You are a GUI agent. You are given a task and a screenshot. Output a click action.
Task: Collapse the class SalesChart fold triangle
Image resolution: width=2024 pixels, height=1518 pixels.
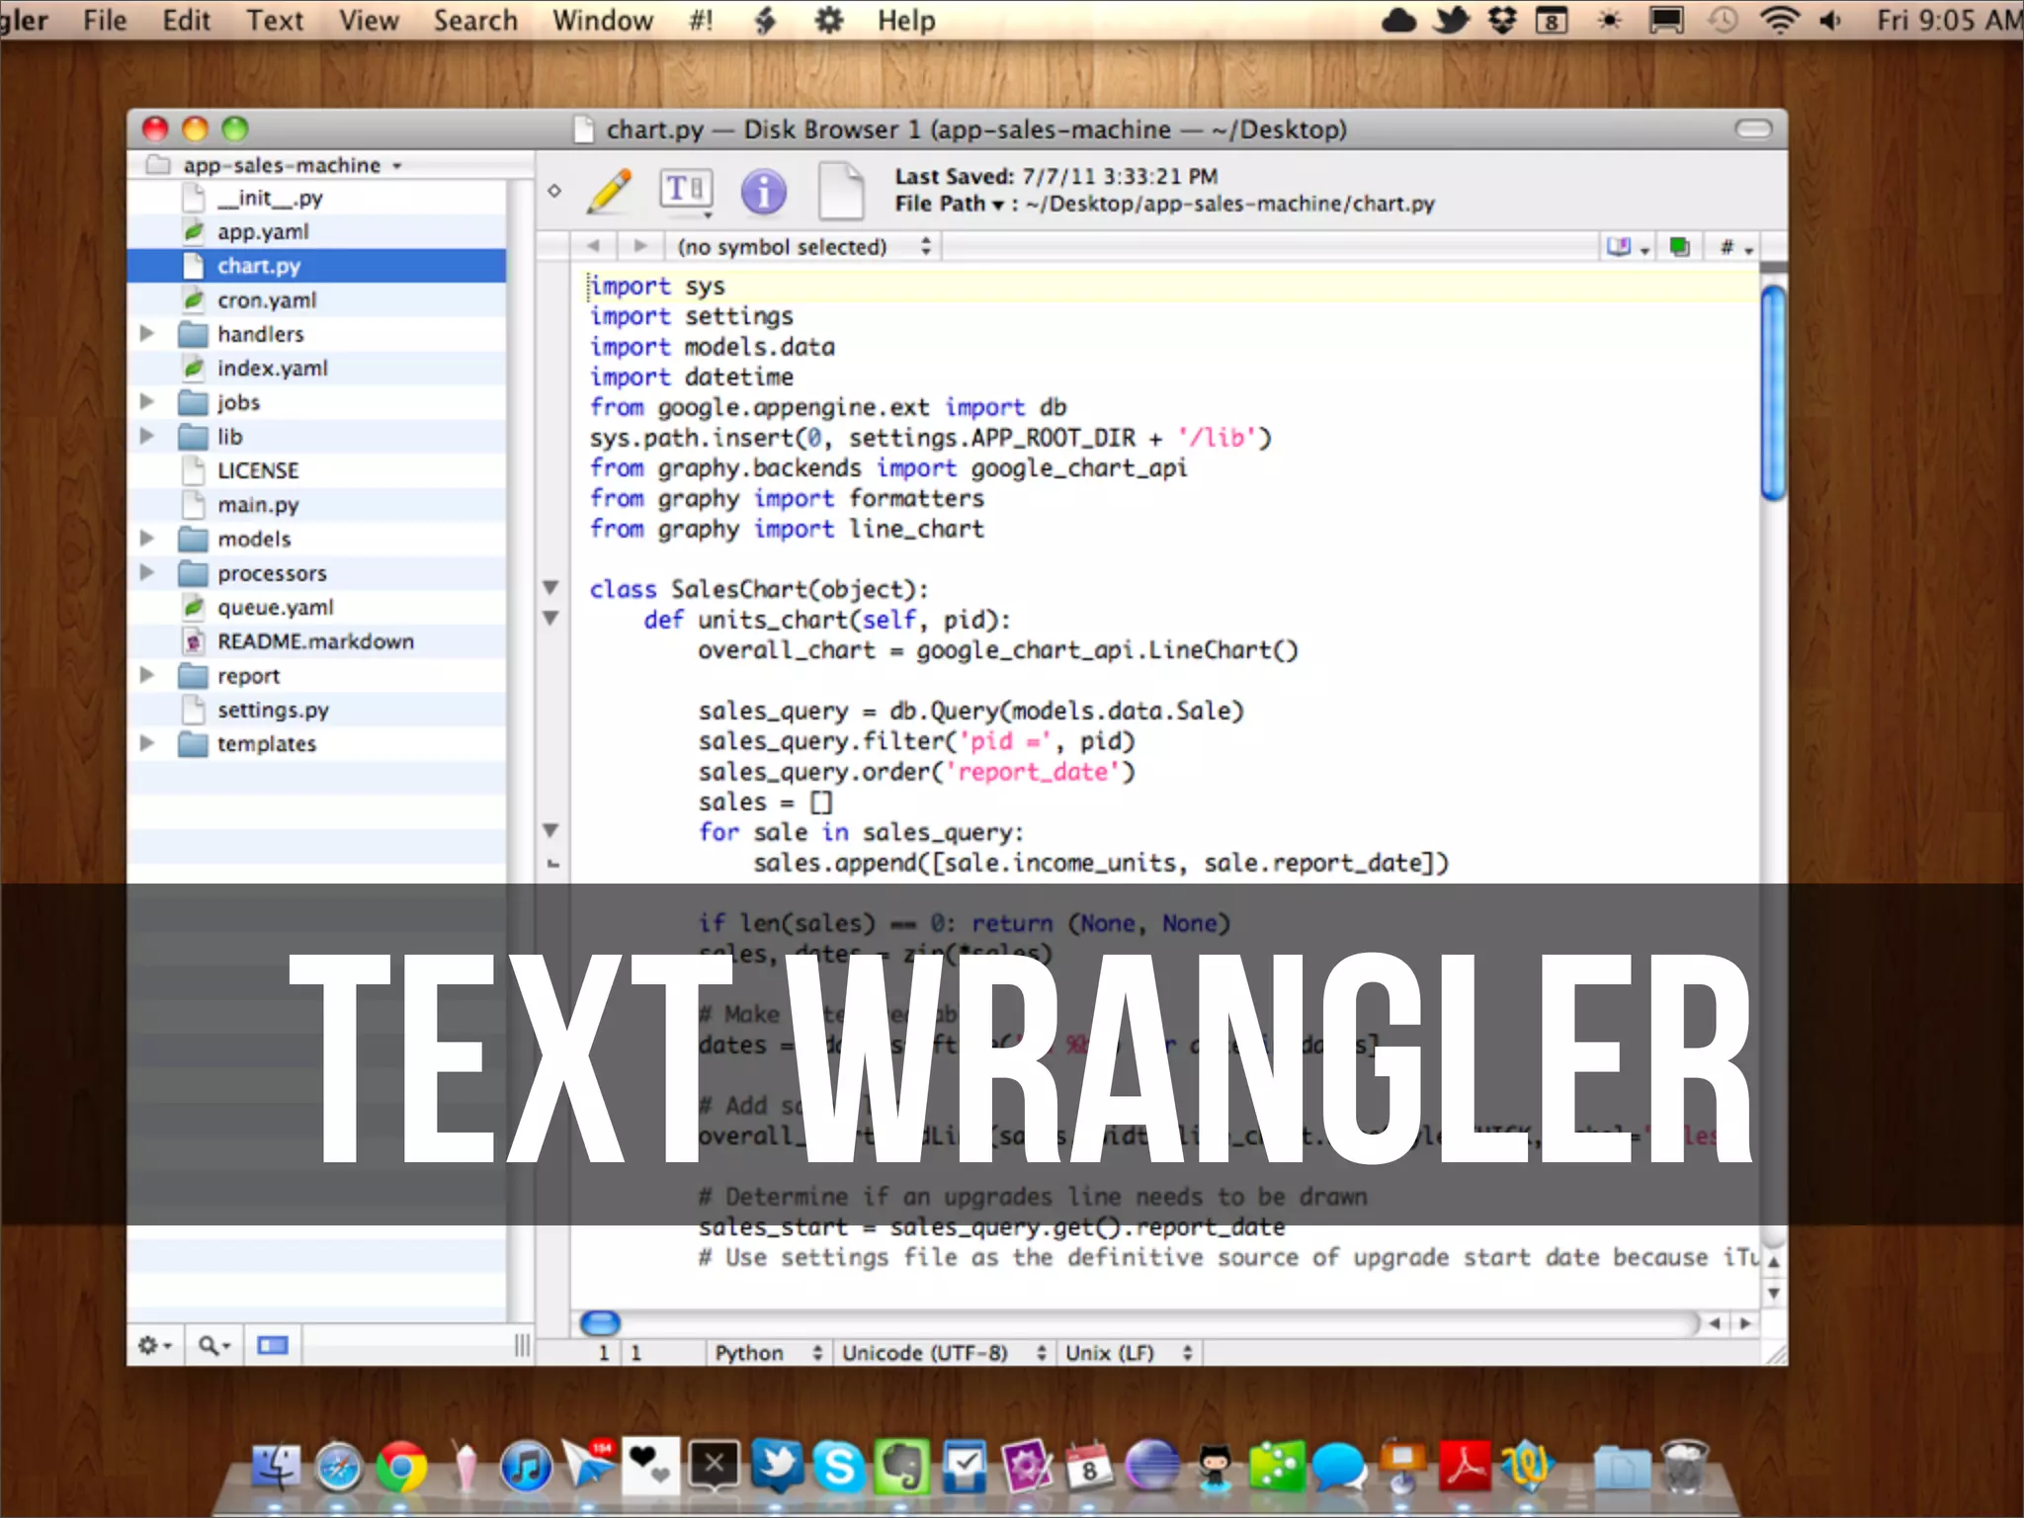pos(551,588)
